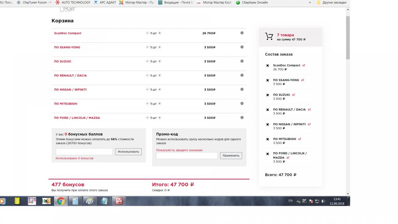Increase quantity of ScanDoc Compact
Image resolution: width=398 pixels, height=224 pixels.
coord(160,33)
